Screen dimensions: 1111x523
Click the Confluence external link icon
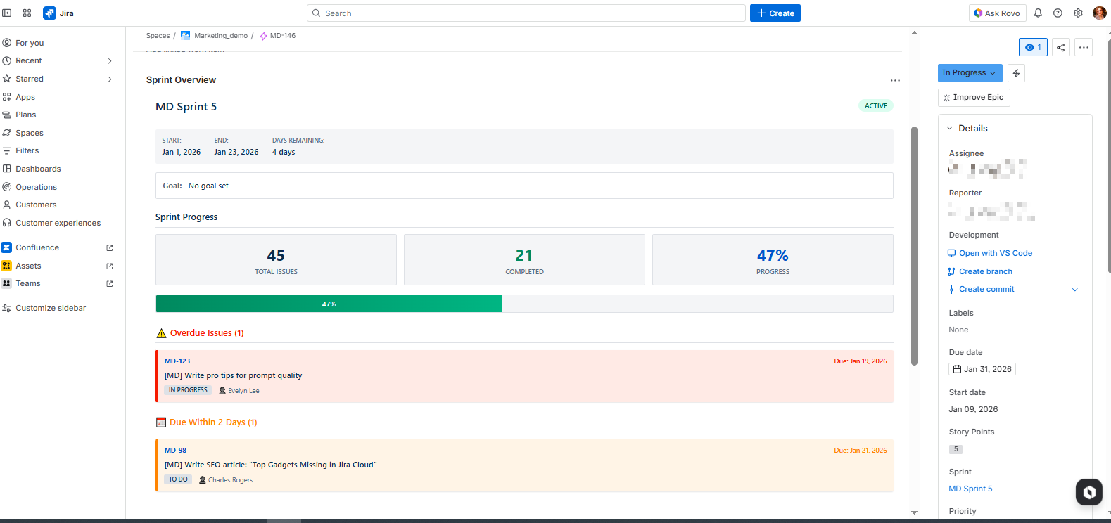(x=110, y=248)
